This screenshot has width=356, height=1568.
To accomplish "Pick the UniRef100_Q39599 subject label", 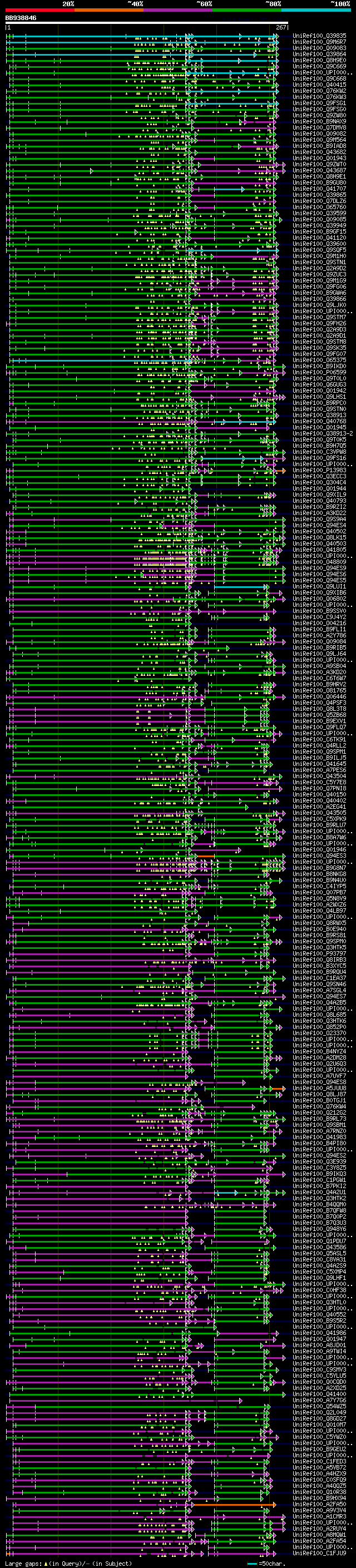I will tap(319, 213).
